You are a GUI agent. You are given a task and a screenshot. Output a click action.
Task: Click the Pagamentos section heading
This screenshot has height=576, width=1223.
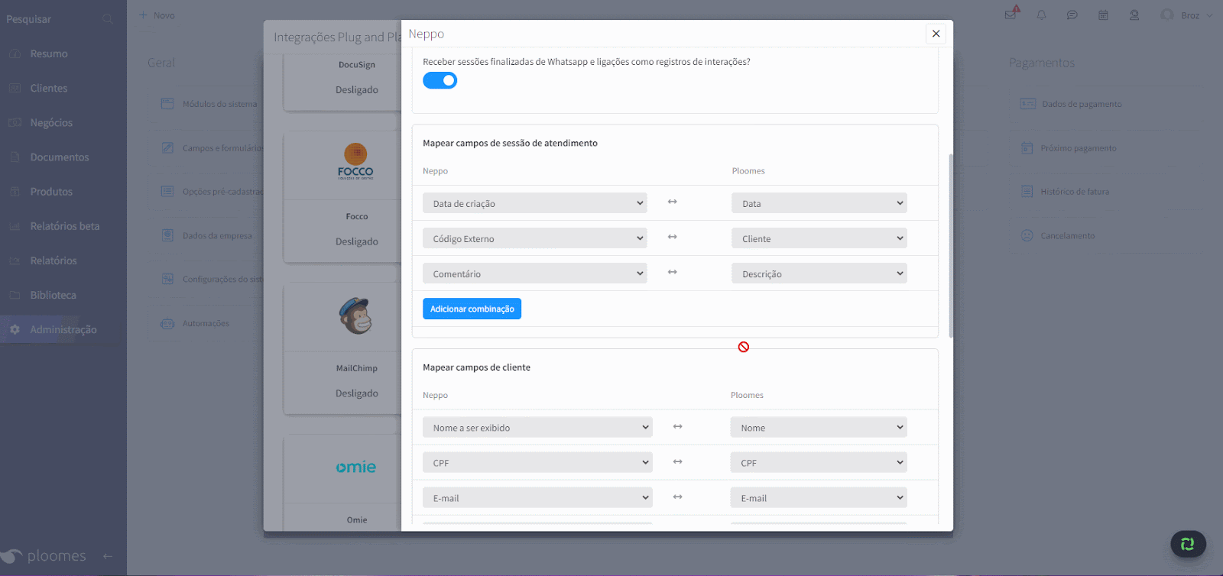coord(1042,63)
